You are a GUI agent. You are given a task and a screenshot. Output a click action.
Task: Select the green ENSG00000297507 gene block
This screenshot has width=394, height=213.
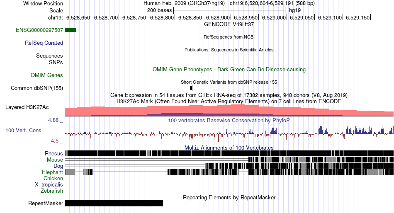(x=71, y=30)
